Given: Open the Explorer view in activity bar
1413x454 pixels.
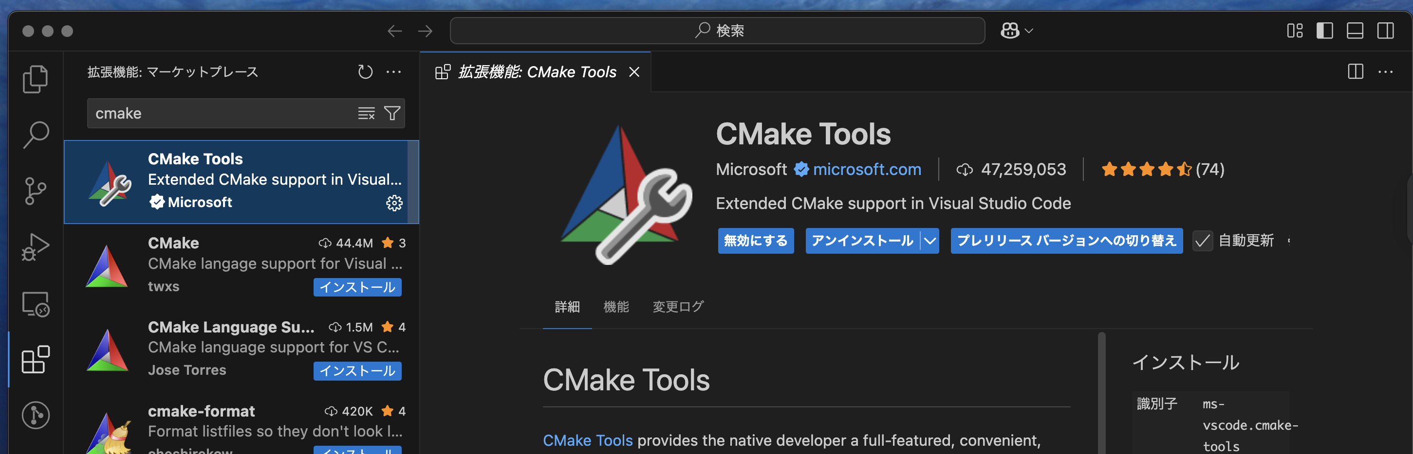Looking at the screenshot, I should coord(36,79).
